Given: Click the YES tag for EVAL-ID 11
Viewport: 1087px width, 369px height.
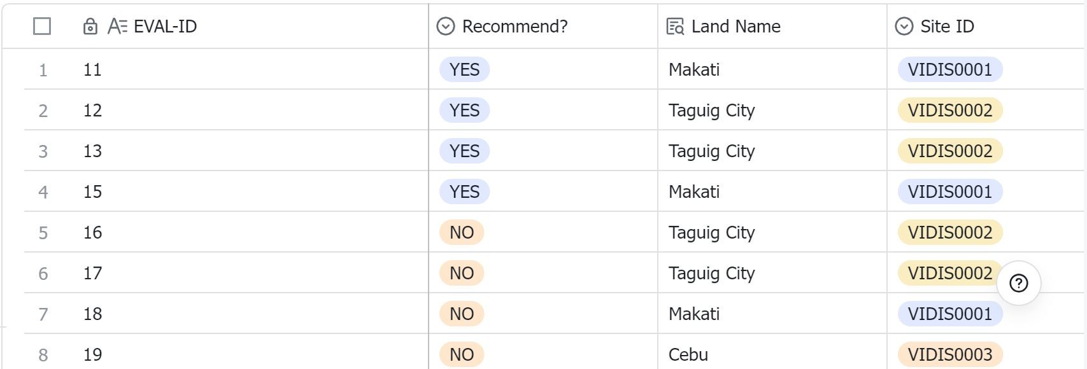Looking at the screenshot, I should point(464,69).
